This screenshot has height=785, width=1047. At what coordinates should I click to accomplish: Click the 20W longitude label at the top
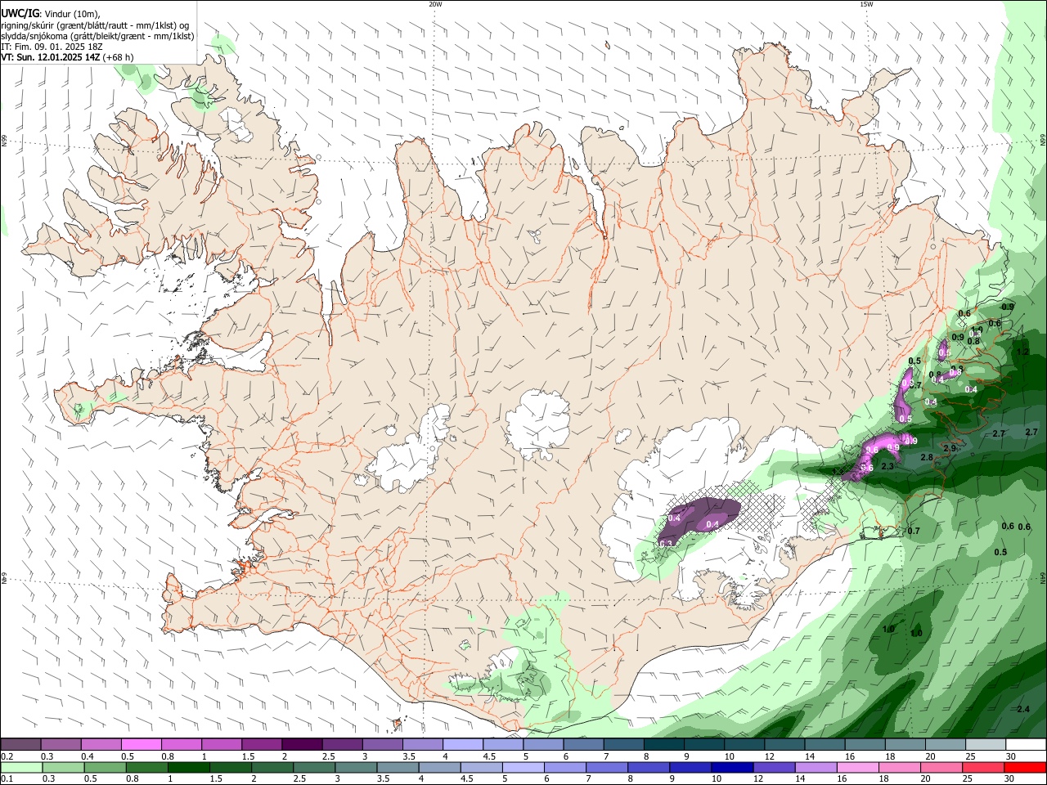(x=435, y=4)
